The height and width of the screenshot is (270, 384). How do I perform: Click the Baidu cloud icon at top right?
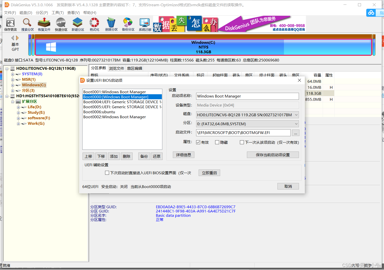click(371, 12)
